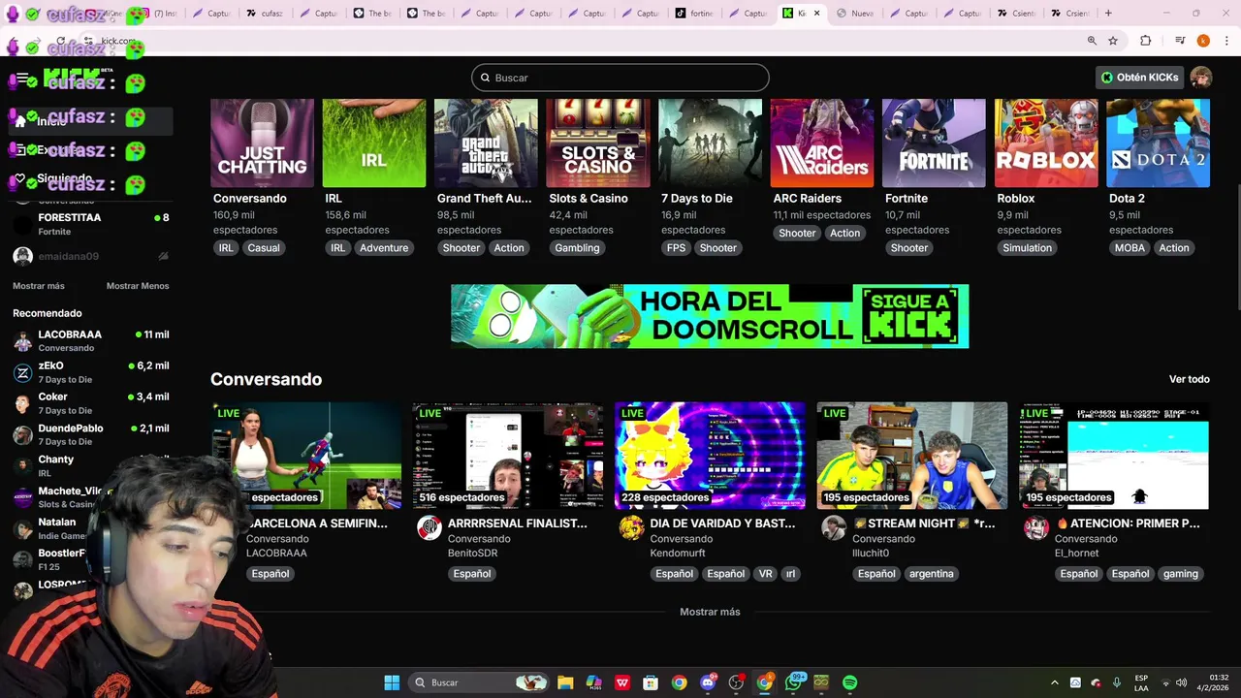
Task: Open the DIA DE VARIDAD stream title
Action: [x=722, y=523]
